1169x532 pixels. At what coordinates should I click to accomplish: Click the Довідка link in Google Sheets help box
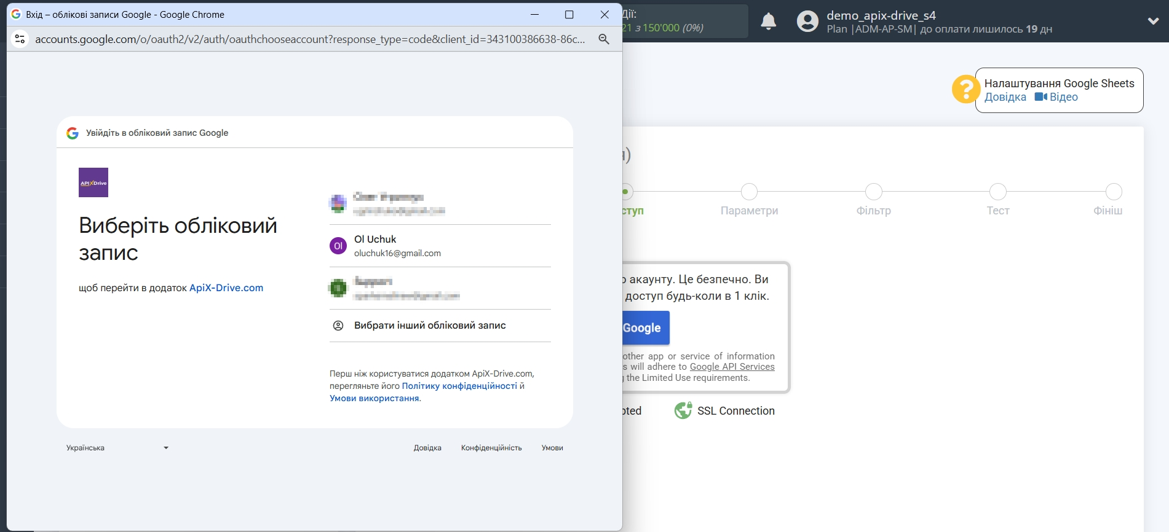coord(1005,97)
